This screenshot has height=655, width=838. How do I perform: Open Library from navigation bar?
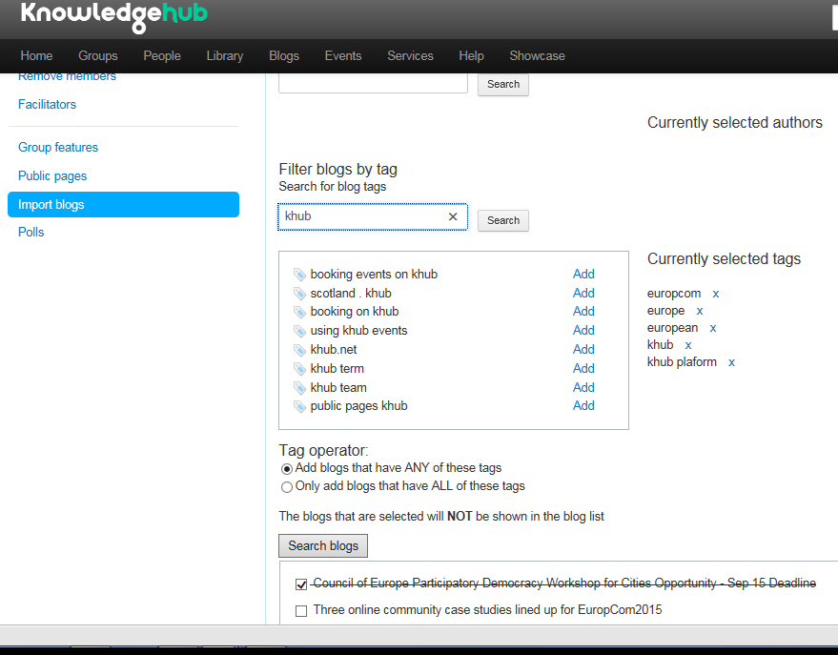224,55
